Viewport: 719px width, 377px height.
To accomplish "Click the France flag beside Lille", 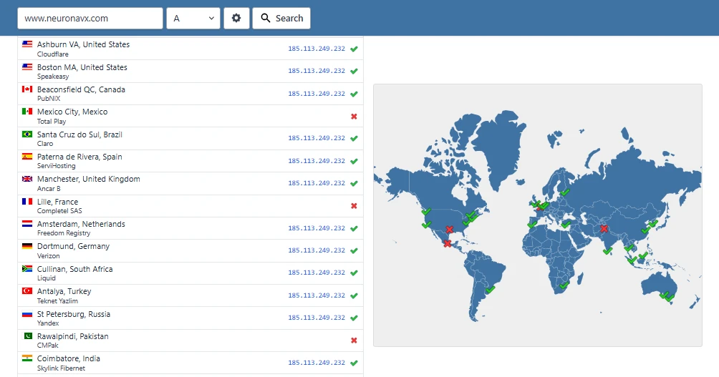I will [x=27, y=201].
